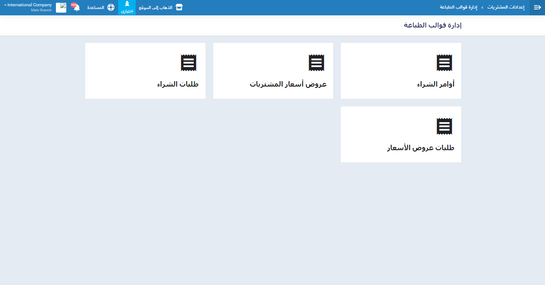
Task: Click the receipt icon for أوامر الشراء
Action: (x=444, y=63)
